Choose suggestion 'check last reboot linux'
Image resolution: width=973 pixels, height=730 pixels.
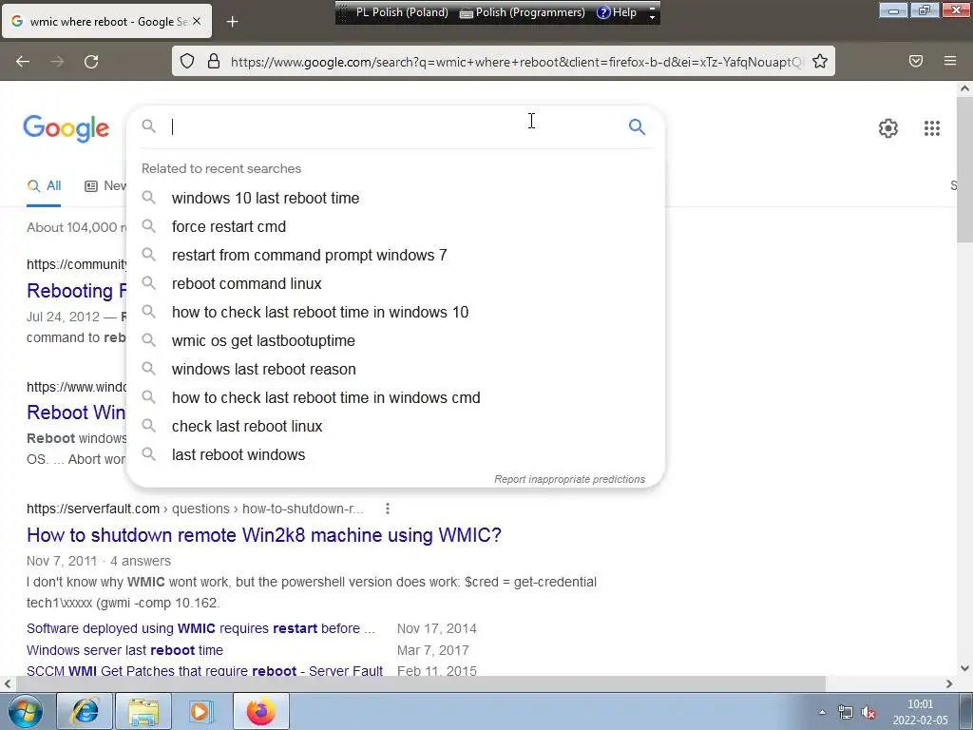[395, 427]
